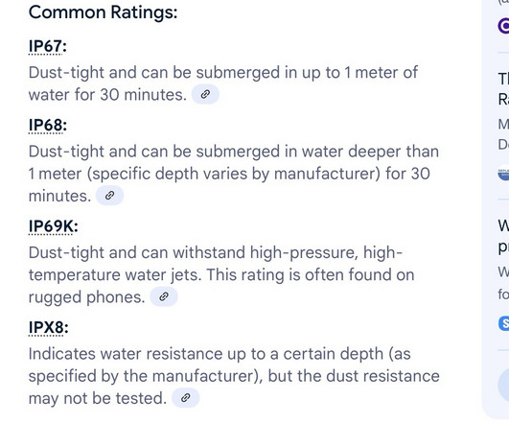
Task: Click the small round site favicon in the sidebar
Action: coord(504,175)
